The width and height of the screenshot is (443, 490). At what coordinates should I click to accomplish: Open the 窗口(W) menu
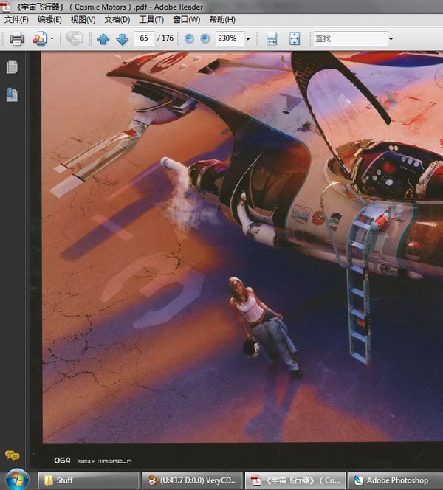tap(186, 20)
